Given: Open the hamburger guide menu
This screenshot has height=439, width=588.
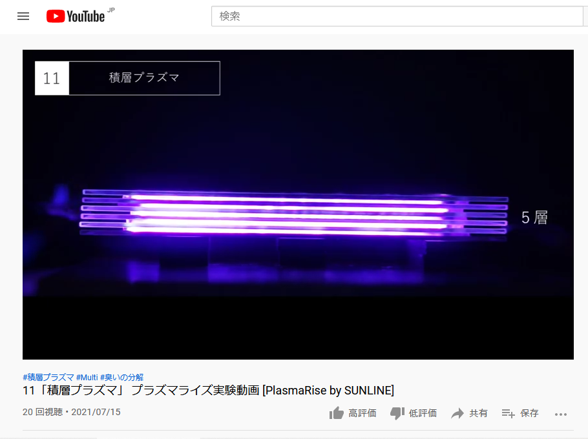Looking at the screenshot, I should coord(23,16).
